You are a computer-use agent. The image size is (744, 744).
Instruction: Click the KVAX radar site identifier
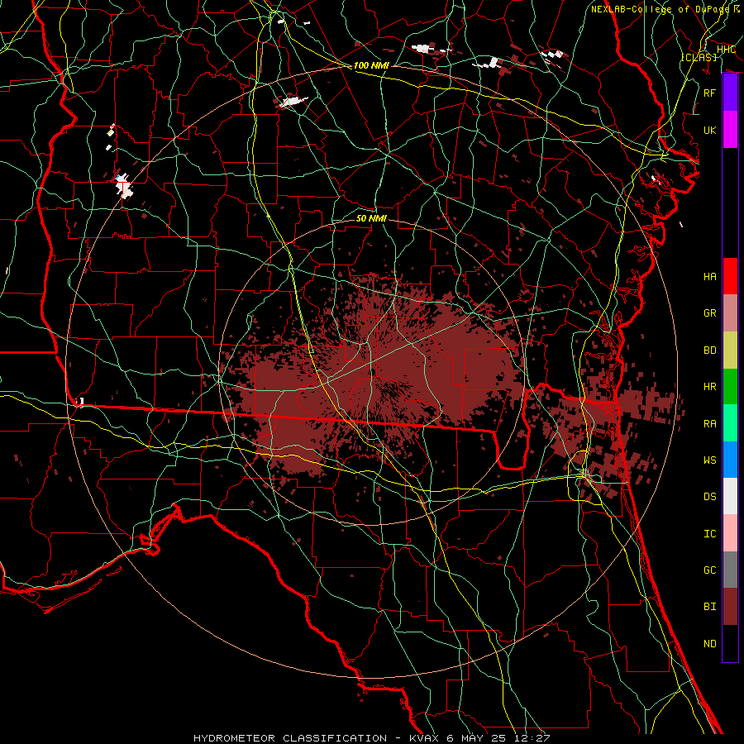tap(422, 738)
